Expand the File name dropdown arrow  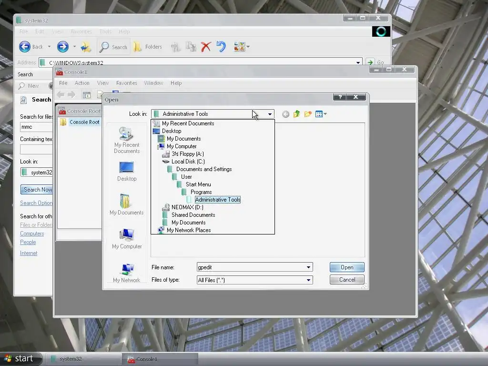(308, 267)
